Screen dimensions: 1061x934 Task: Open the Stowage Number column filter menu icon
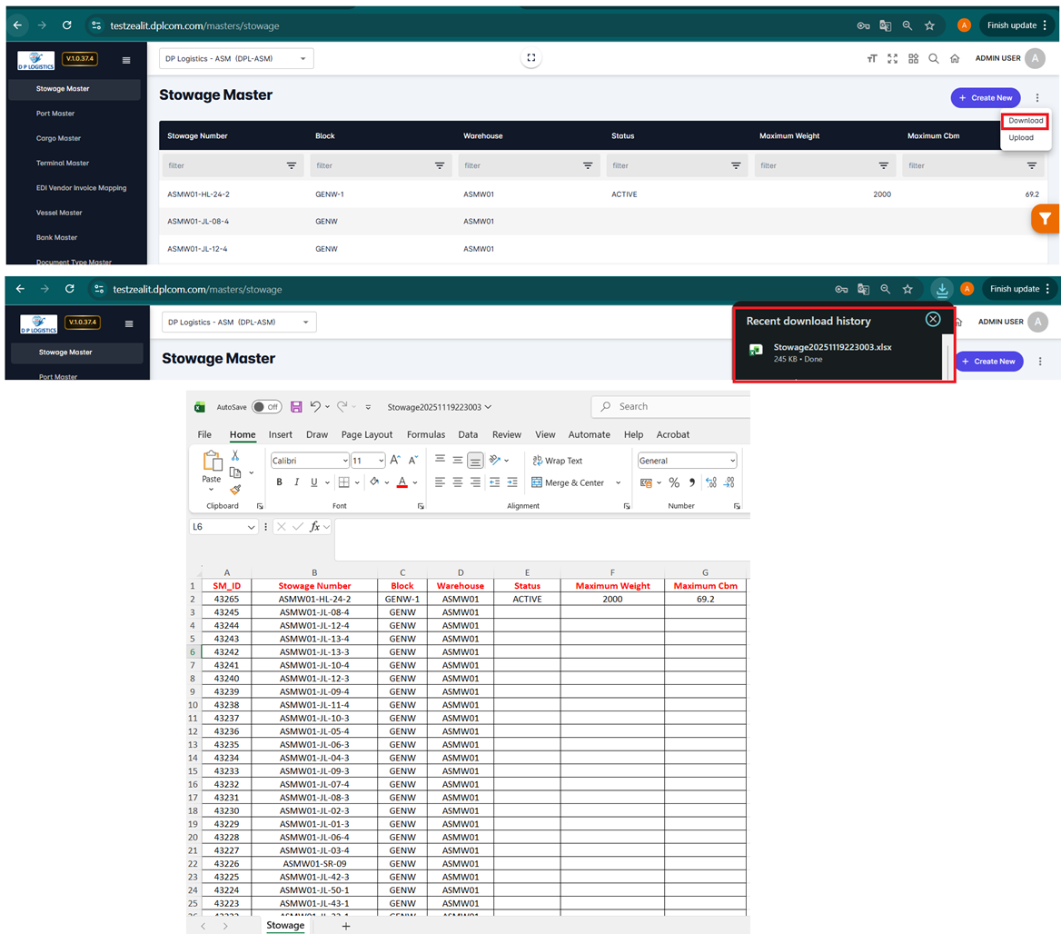(x=292, y=166)
